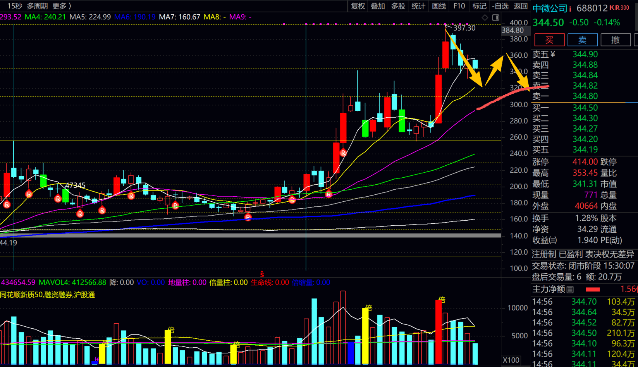Click the KR 300 badge icon

[619, 8]
